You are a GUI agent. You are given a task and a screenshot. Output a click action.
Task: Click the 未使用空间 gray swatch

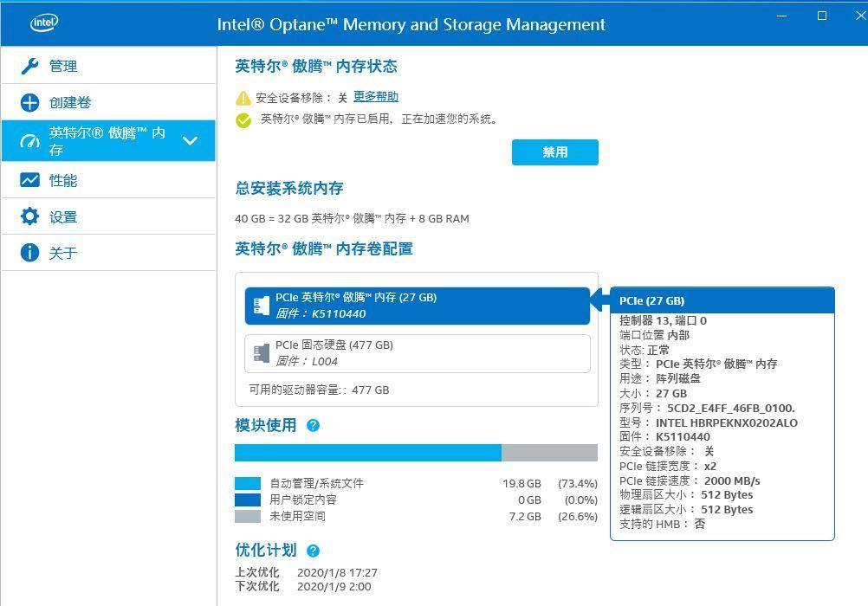pyautogui.click(x=248, y=516)
